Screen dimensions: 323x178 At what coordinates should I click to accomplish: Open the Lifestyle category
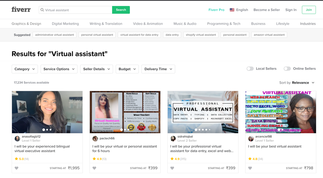(283, 23)
